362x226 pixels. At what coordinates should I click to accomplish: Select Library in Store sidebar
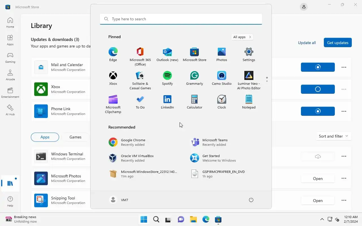tap(10, 183)
